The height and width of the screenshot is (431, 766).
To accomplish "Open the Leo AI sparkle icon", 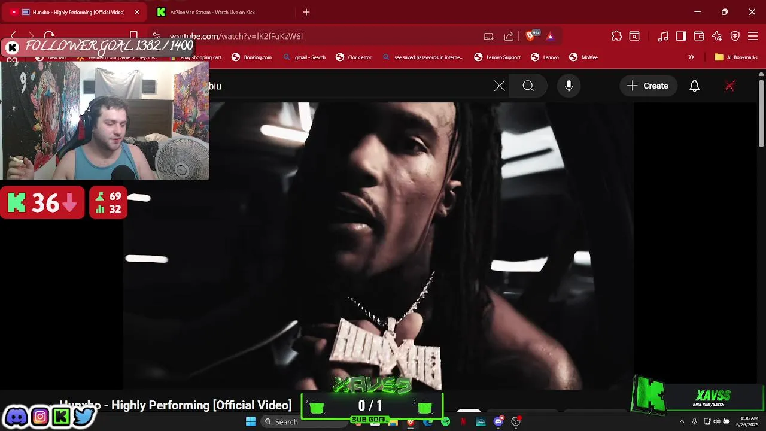I will (717, 36).
